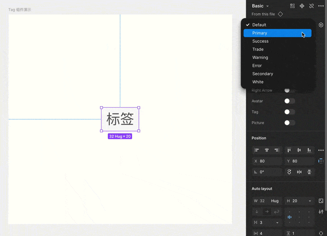Image resolution: width=327 pixels, height=236 pixels.
Task: Click the rotation 0° field
Action: pos(267,172)
